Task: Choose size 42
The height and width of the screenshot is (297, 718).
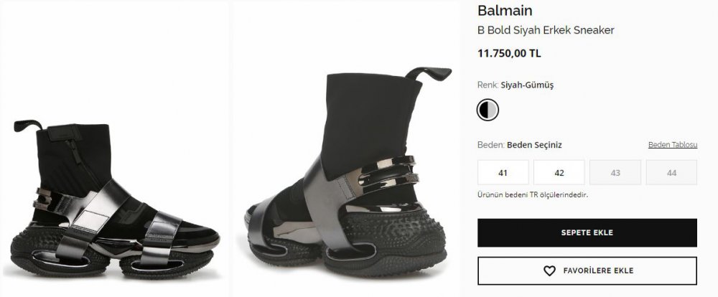Action: [559, 172]
